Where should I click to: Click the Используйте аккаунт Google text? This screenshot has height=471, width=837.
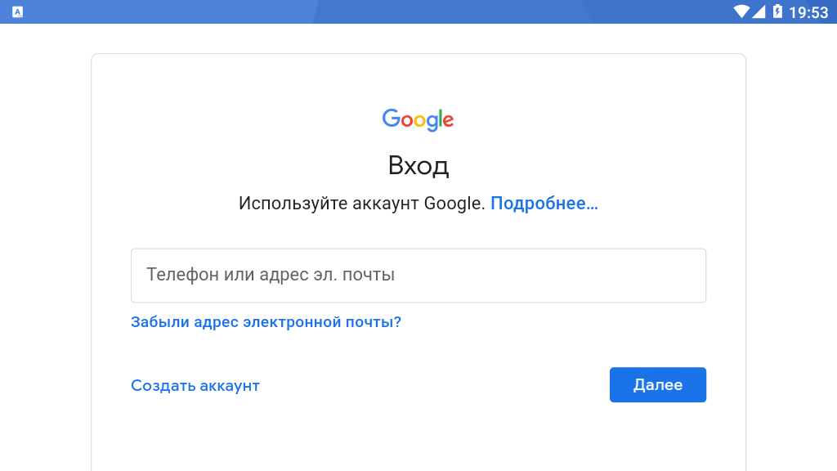[361, 204]
